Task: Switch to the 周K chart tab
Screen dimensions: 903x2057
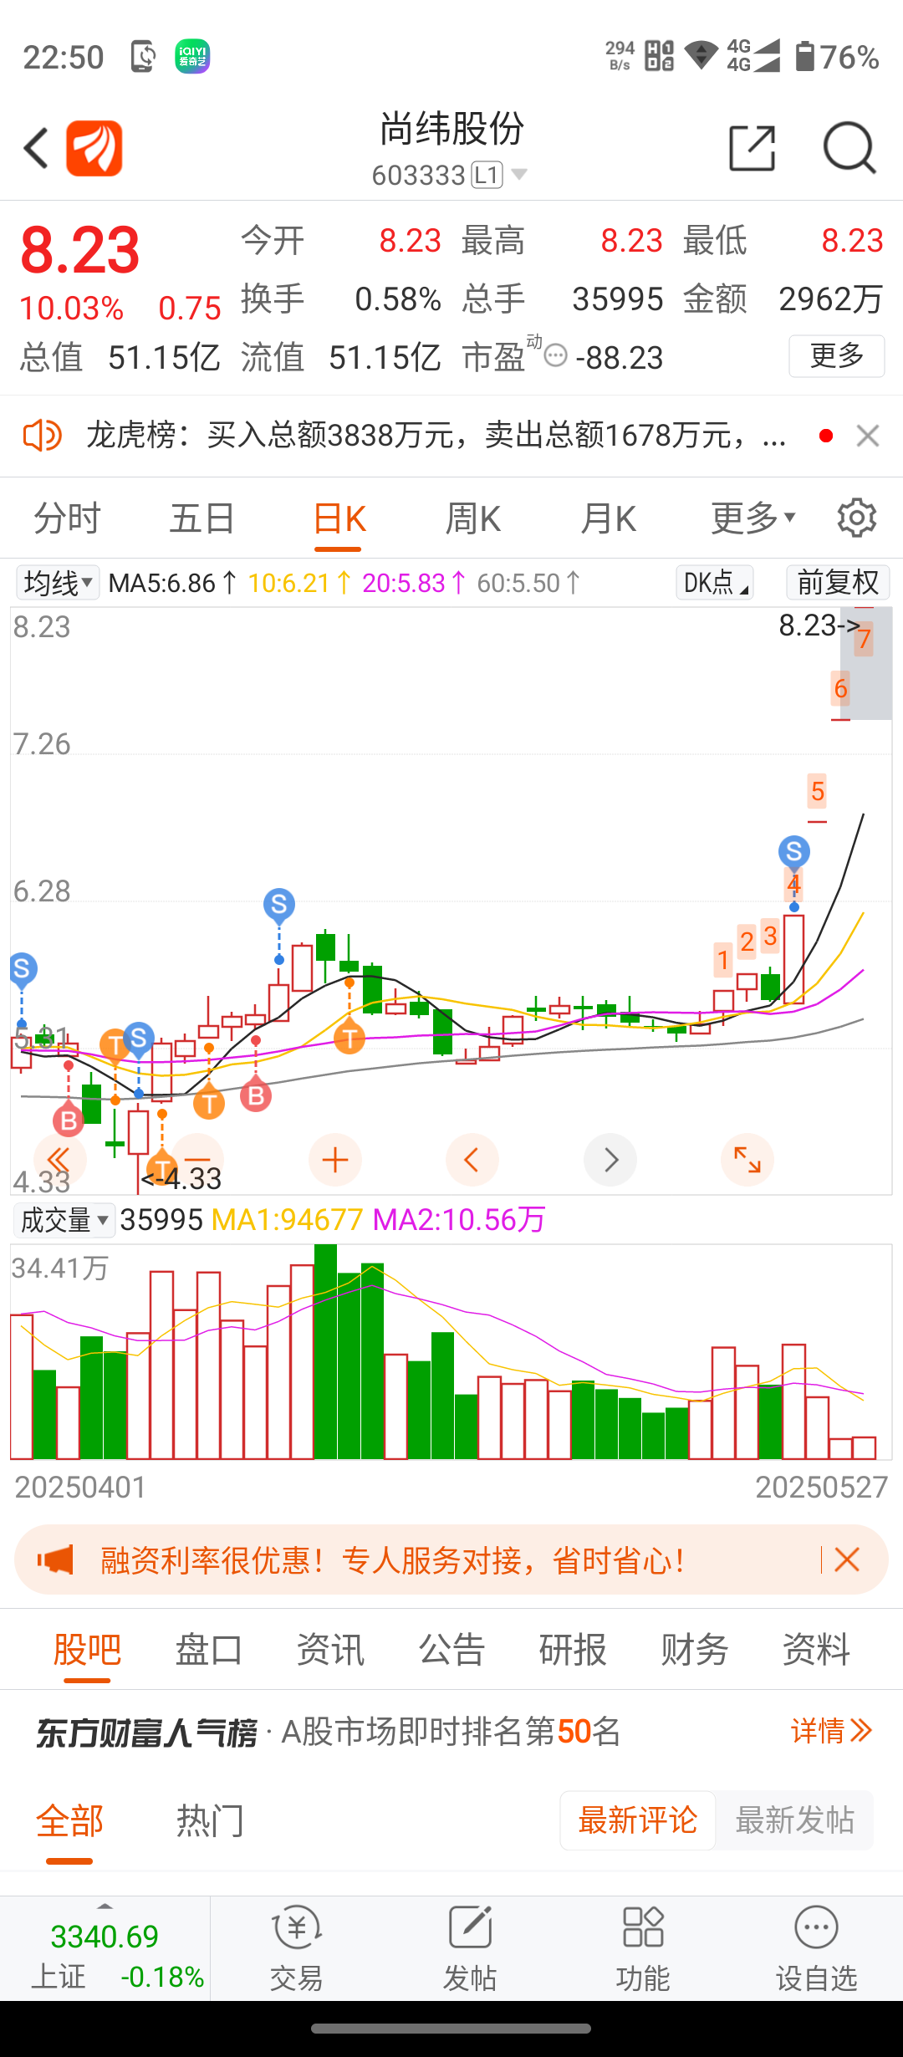Action: [x=473, y=518]
